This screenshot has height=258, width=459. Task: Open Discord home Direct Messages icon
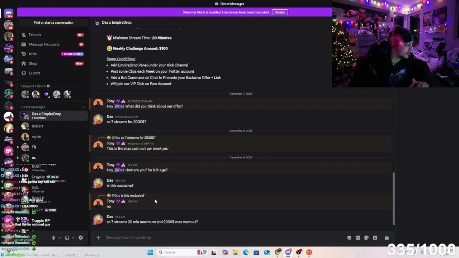[x=9, y=13]
